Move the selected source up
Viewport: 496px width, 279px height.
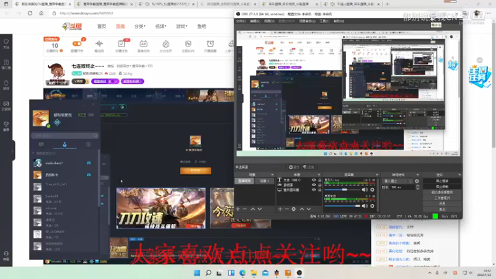[302, 209]
